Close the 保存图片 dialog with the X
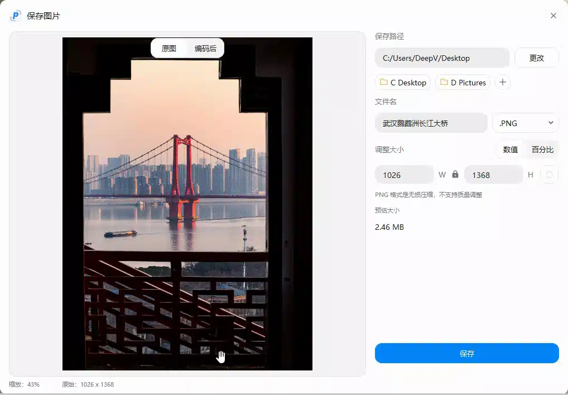 (x=553, y=16)
